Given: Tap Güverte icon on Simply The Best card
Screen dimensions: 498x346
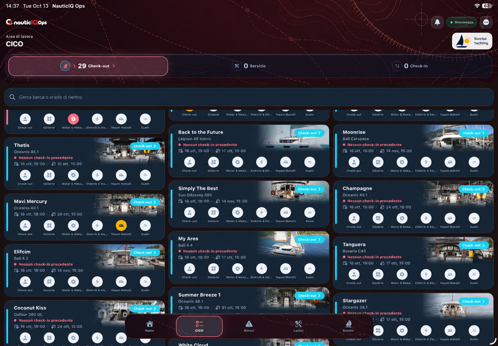Looking at the screenshot, I should coord(213,213).
